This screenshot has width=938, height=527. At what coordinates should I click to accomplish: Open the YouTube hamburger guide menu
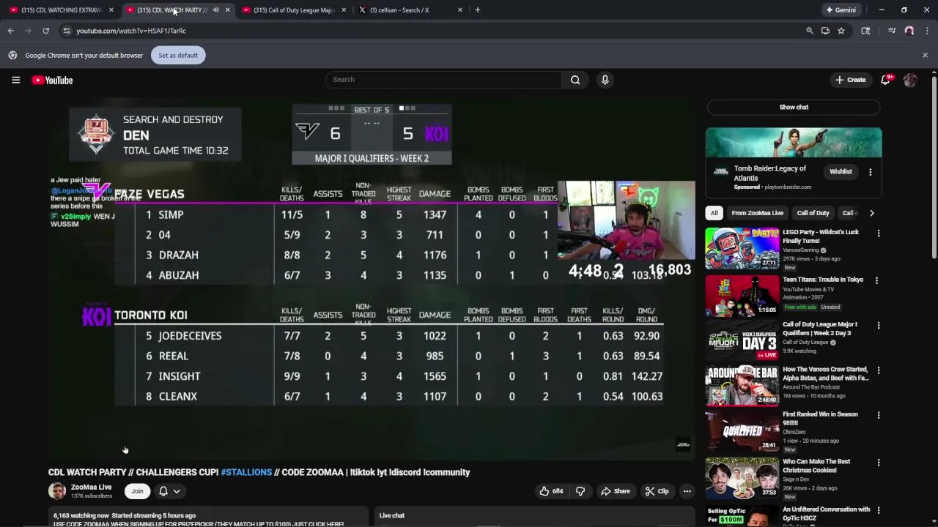point(15,80)
